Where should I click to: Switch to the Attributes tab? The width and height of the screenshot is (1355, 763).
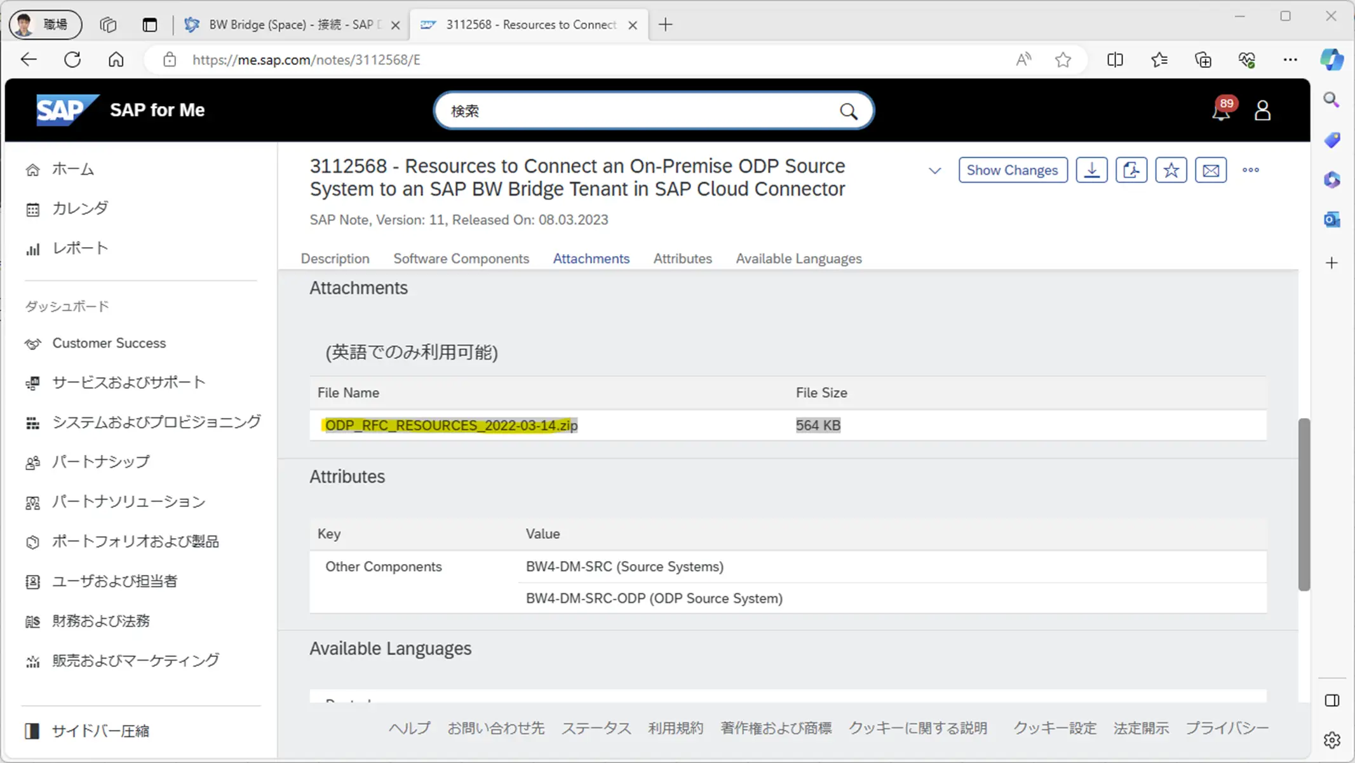click(682, 259)
